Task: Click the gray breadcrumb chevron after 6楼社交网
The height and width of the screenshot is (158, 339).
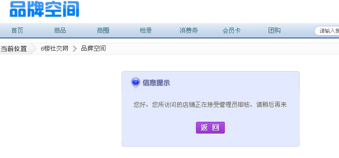Action: pos(75,49)
